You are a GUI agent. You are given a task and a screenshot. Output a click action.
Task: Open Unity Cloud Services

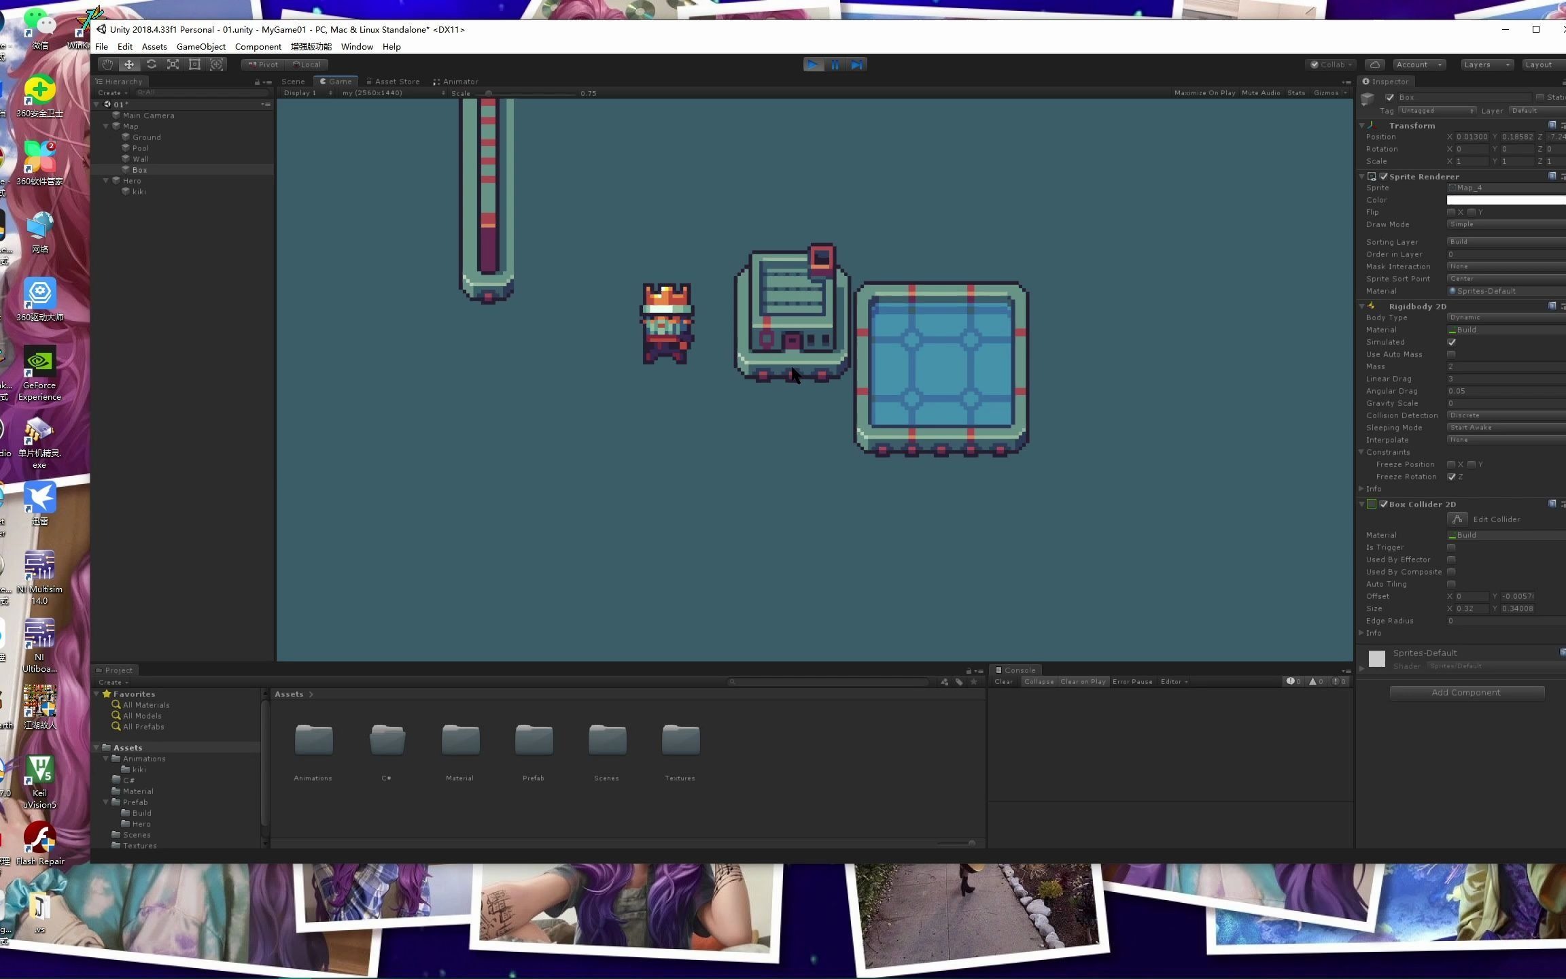click(x=1374, y=64)
